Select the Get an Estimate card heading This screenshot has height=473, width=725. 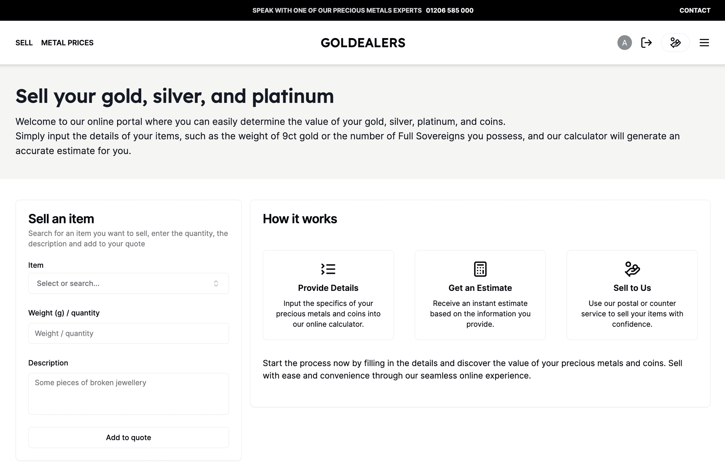(x=480, y=288)
